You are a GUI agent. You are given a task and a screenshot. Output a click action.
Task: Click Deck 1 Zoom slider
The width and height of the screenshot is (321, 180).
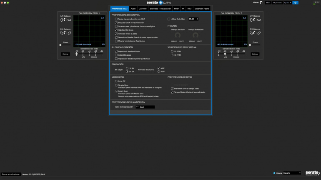[x=65, y=45]
